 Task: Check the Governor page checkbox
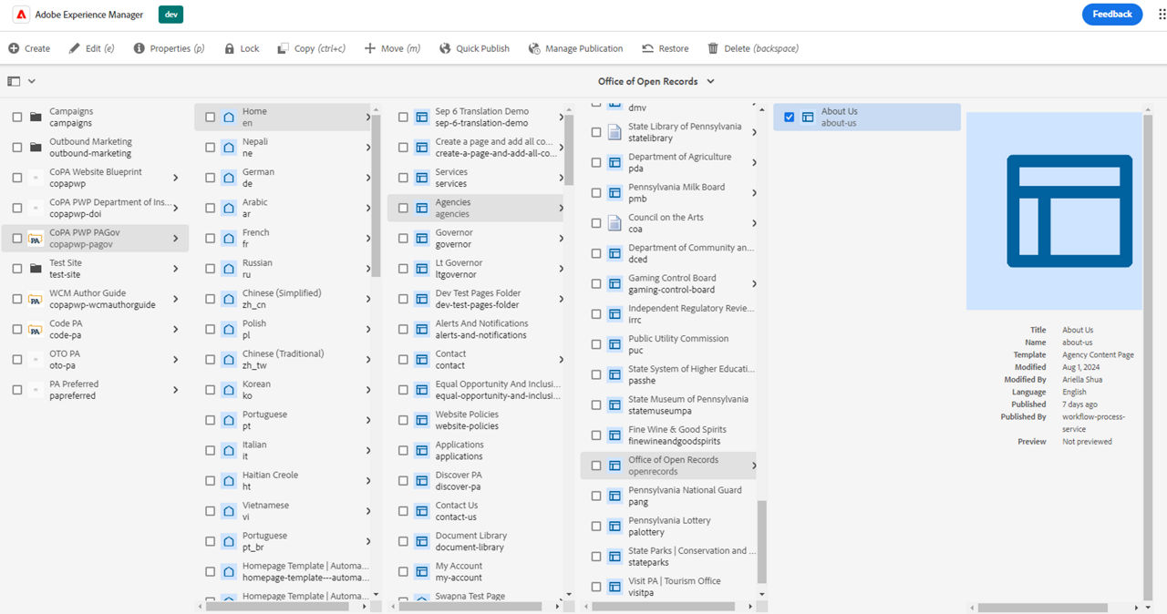coord(403,239)
